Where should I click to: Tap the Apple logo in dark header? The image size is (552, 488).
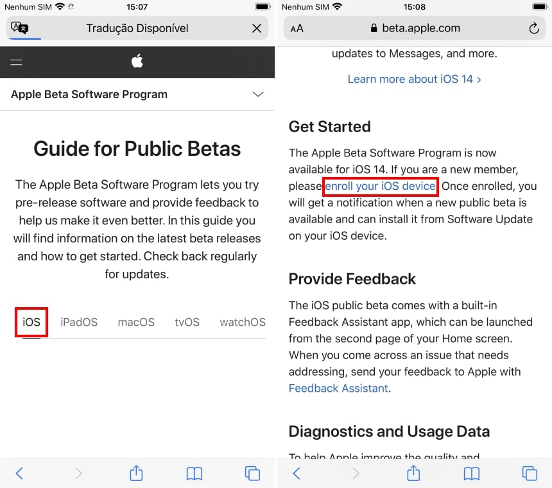pyautogui.click(x=137, y=61)
